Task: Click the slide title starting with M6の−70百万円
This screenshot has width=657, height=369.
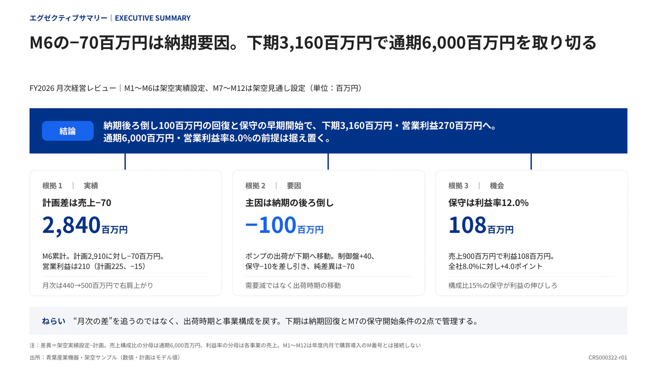Action: (x=313, y=43)
